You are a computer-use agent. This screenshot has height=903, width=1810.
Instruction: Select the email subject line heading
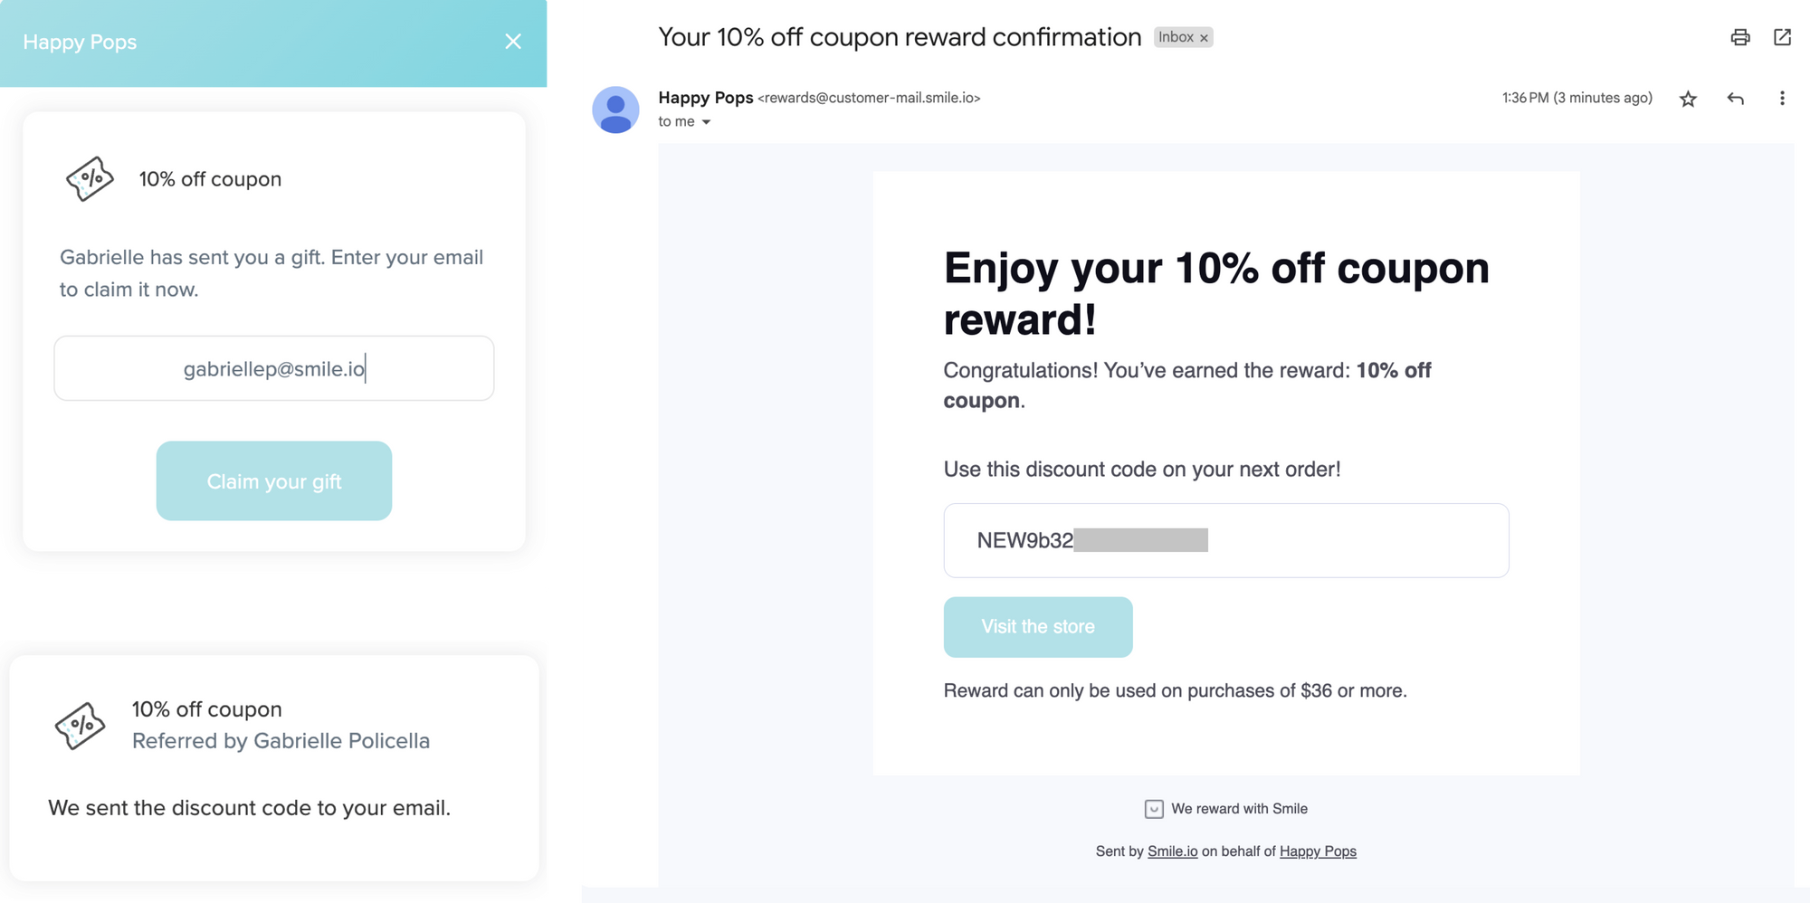(x=899, y=36)
